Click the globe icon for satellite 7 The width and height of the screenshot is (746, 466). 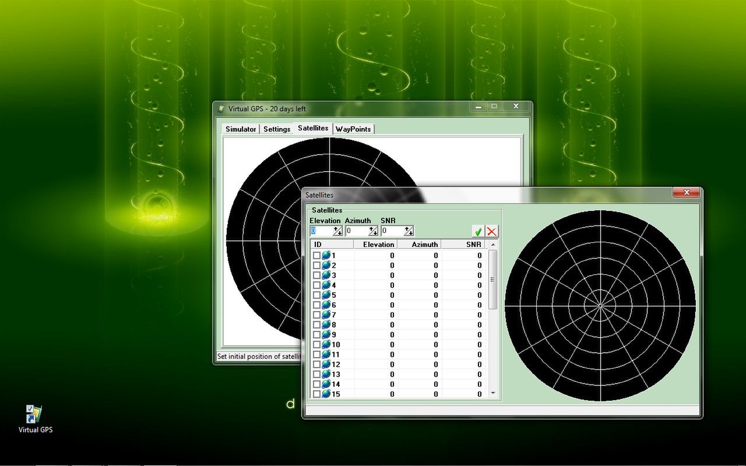pos(326,315)
